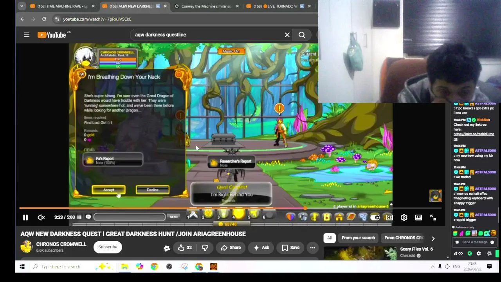This screenshot has height=282, width=501.
Task: Close the Conway the Machine tab
Action: pos(237,6)
